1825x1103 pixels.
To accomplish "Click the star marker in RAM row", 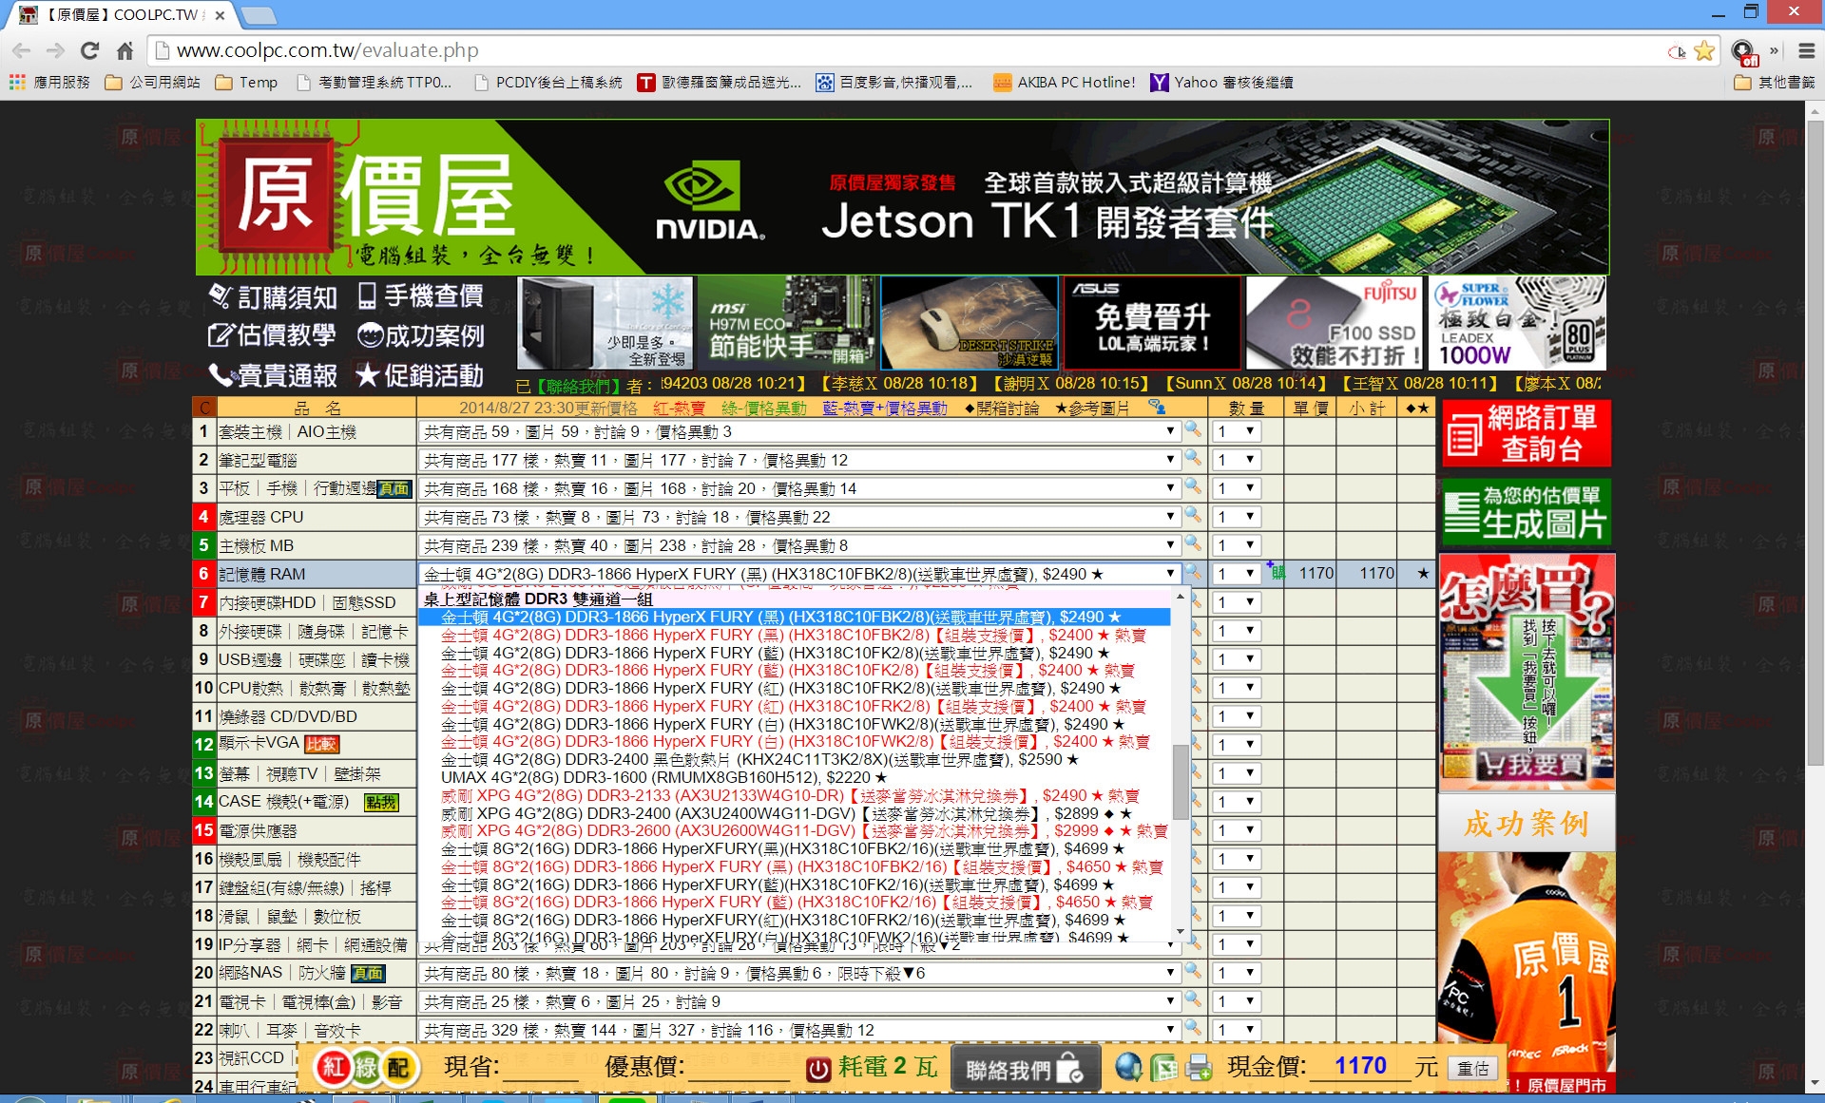I will coord(1423,573).
